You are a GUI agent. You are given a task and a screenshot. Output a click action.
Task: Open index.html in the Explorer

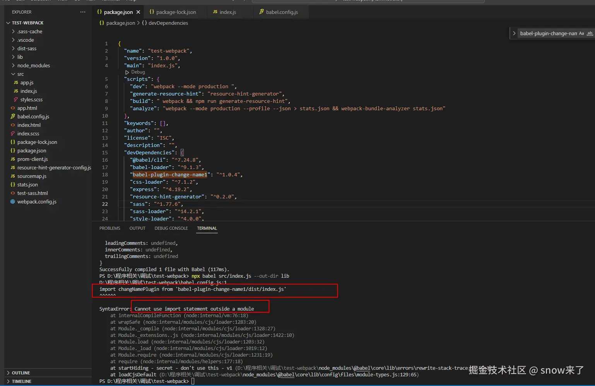click(x=29, y=125)
